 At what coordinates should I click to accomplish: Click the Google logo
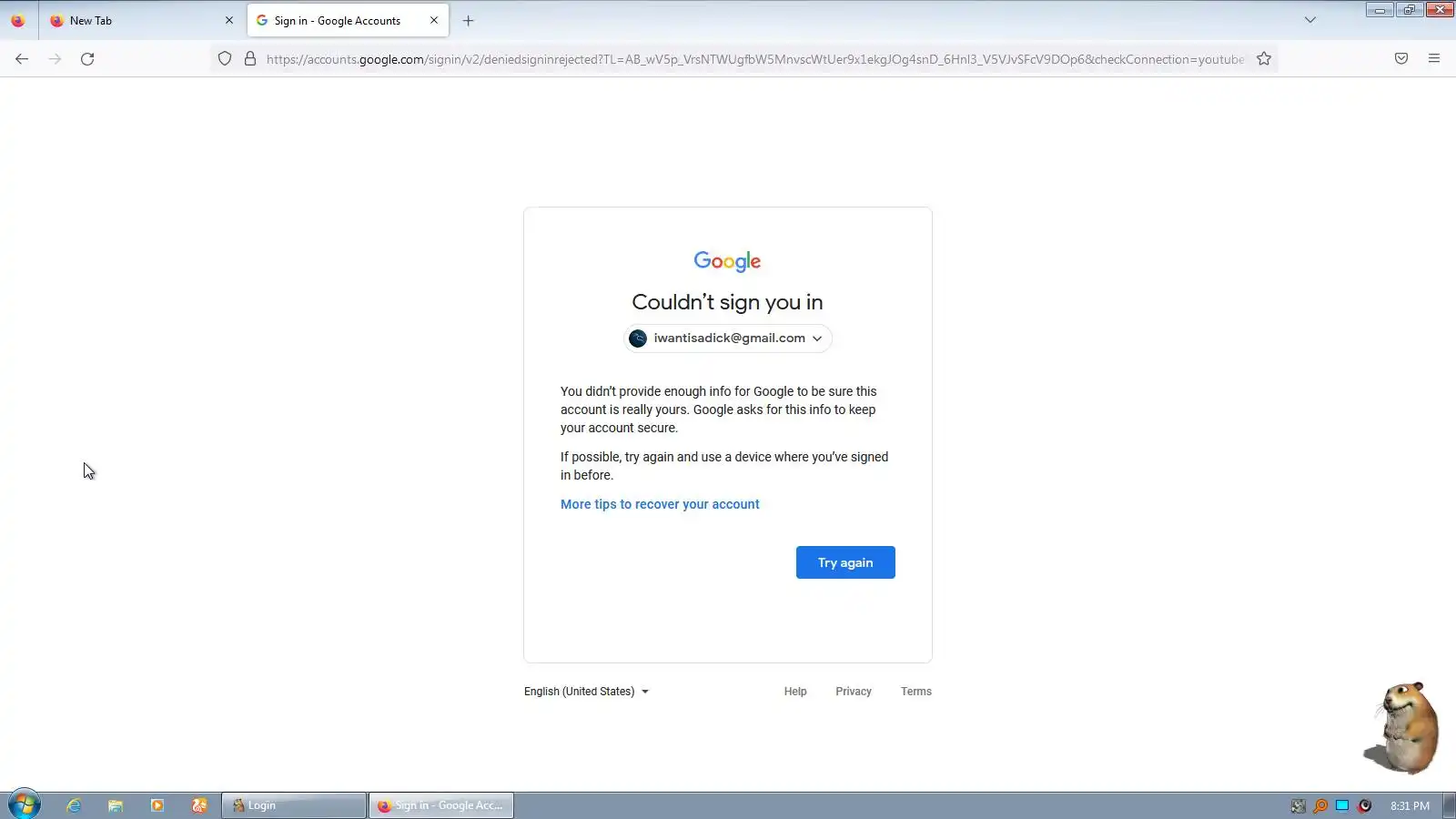coord(728,261)
